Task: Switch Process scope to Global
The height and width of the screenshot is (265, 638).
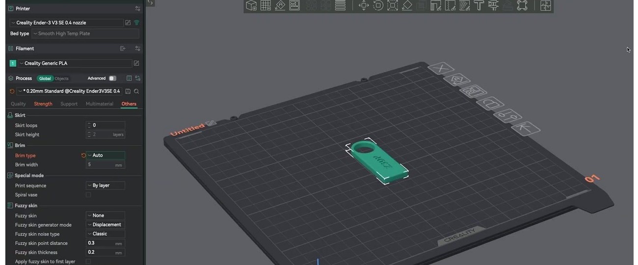Action: [x=45, y=79]
